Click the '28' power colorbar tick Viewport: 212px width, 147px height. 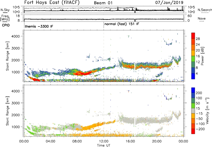(x=198, y=39)
